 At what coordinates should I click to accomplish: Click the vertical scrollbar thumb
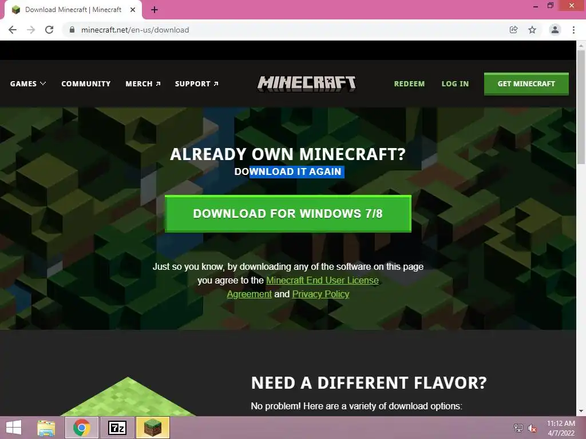tap(581, 107)
